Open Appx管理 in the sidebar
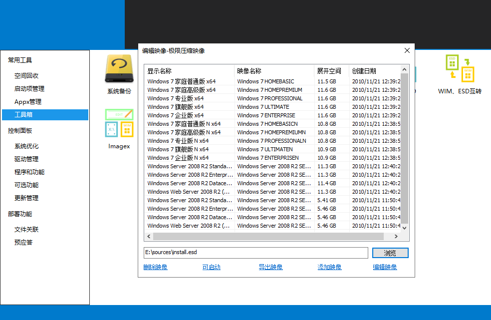The width and height of the screenshot is (491, 320). (x=28, y=102)
